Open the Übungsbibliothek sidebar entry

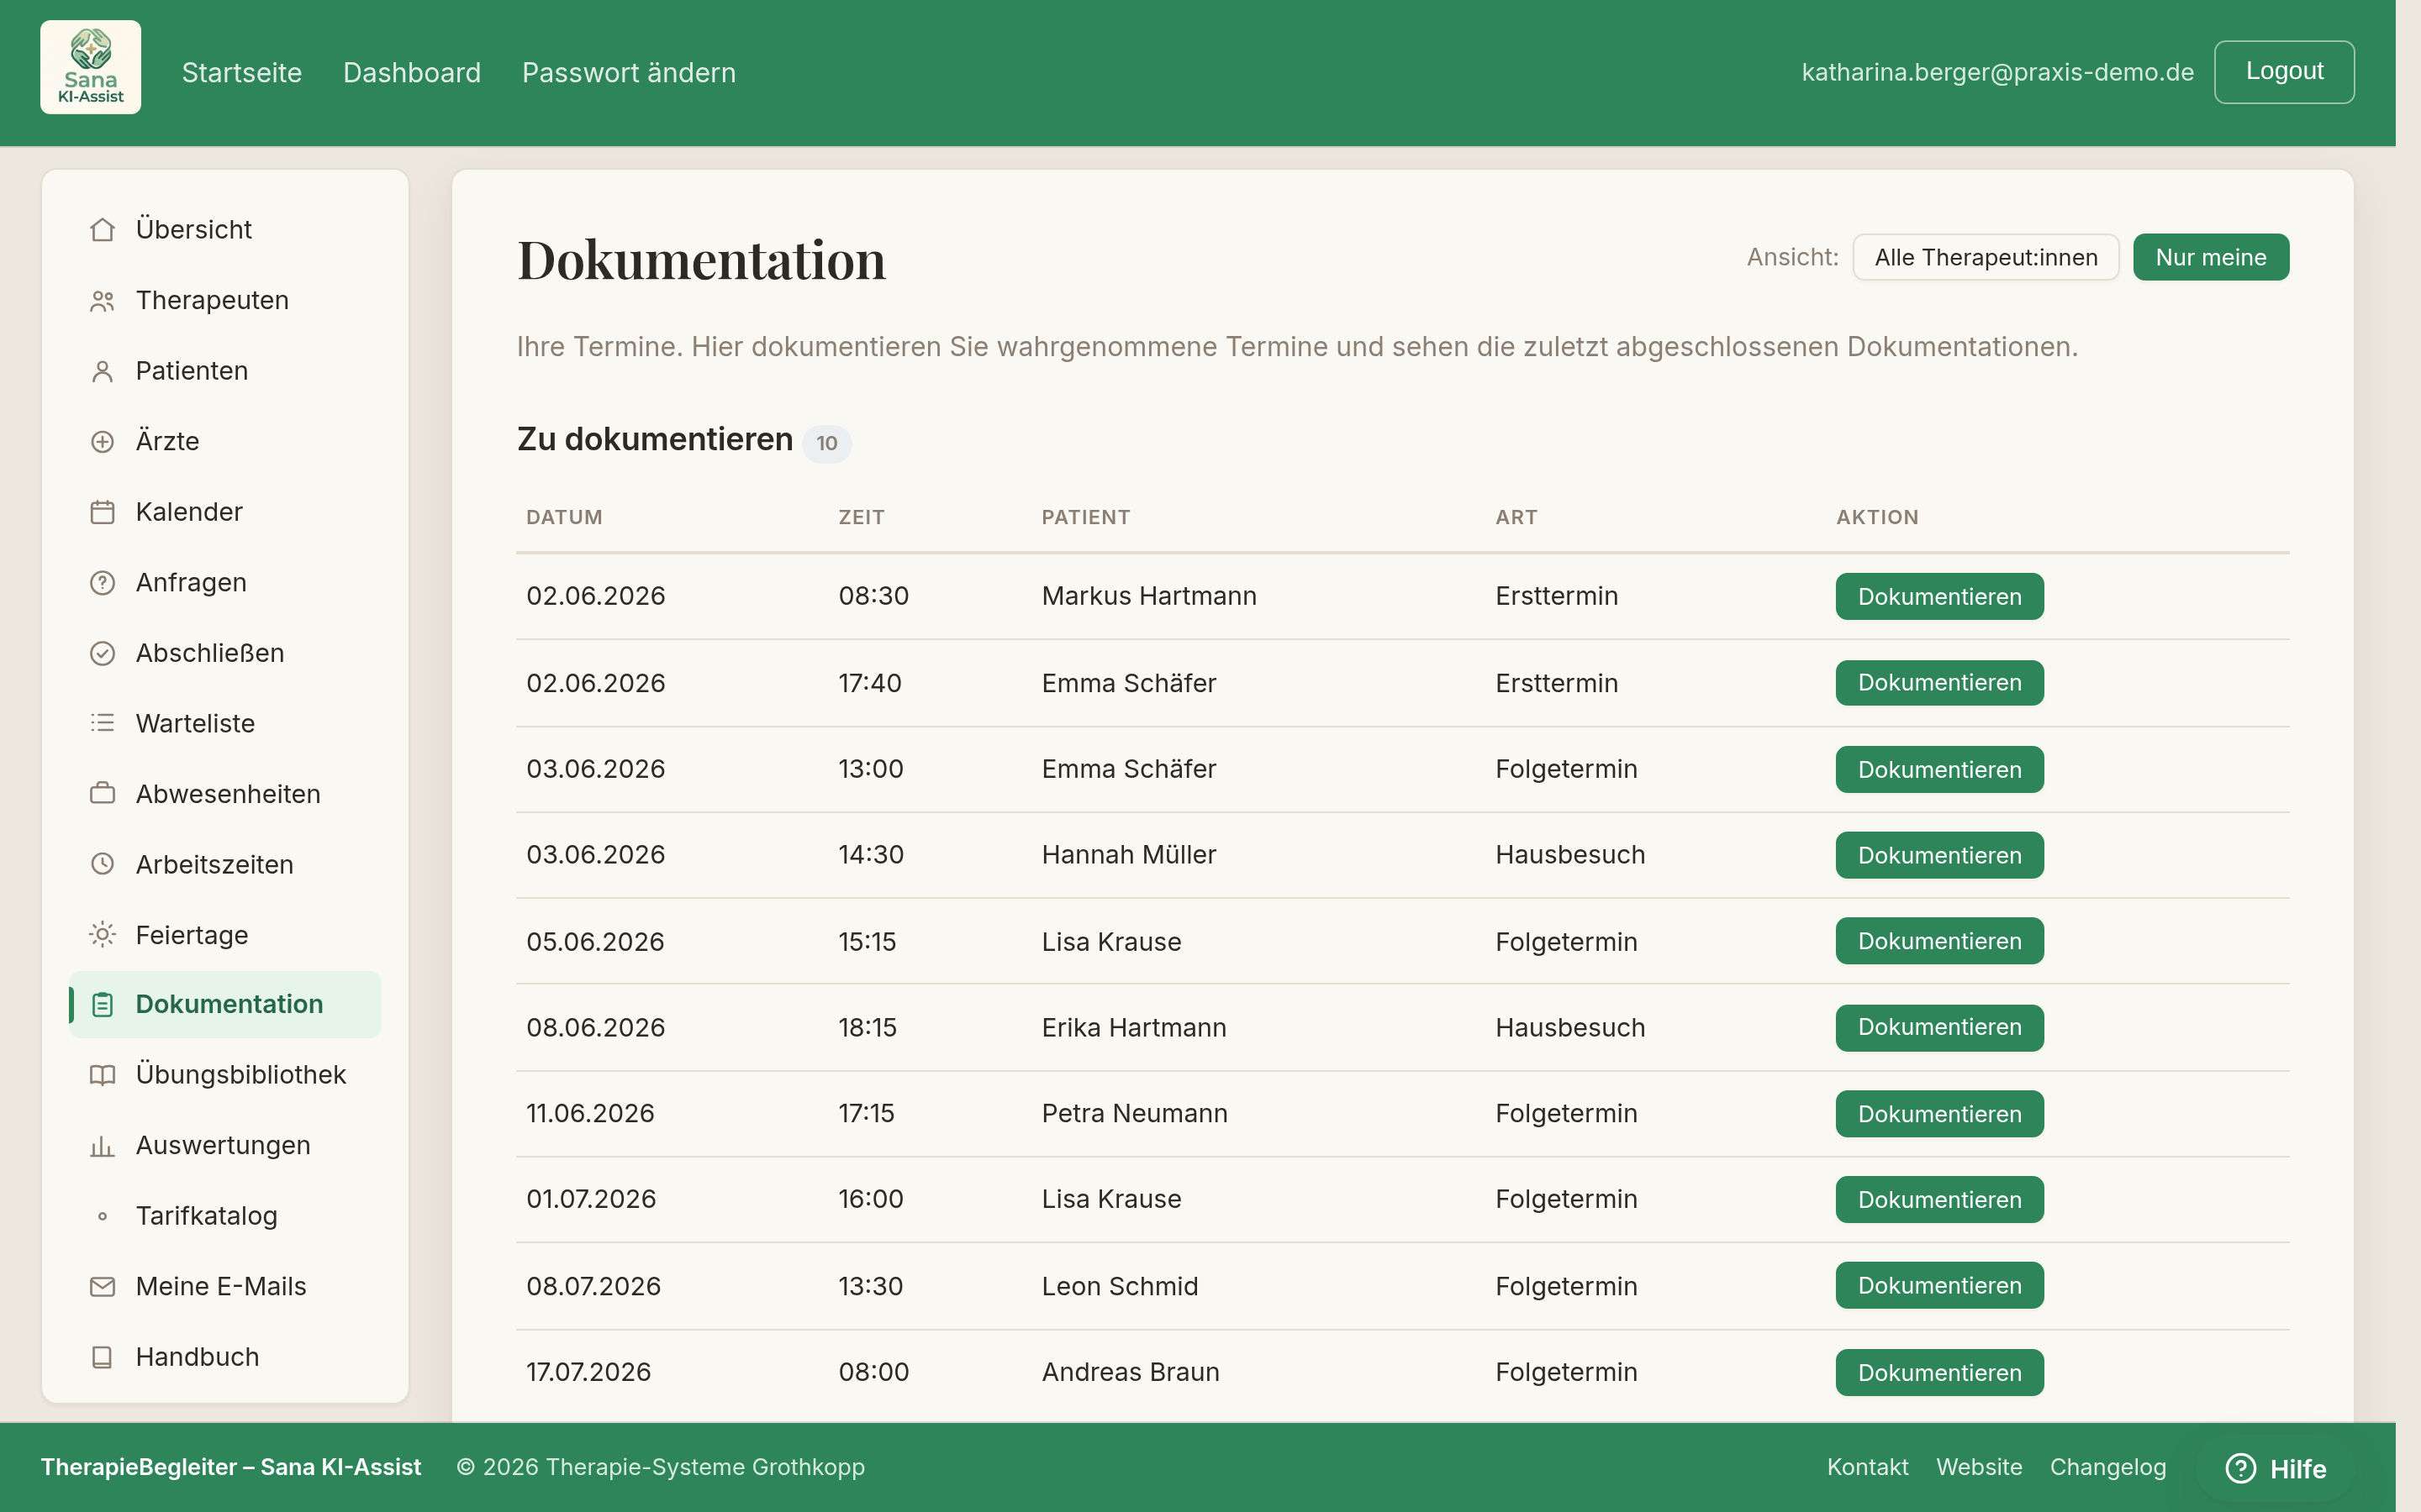[x=224, y=1075]
